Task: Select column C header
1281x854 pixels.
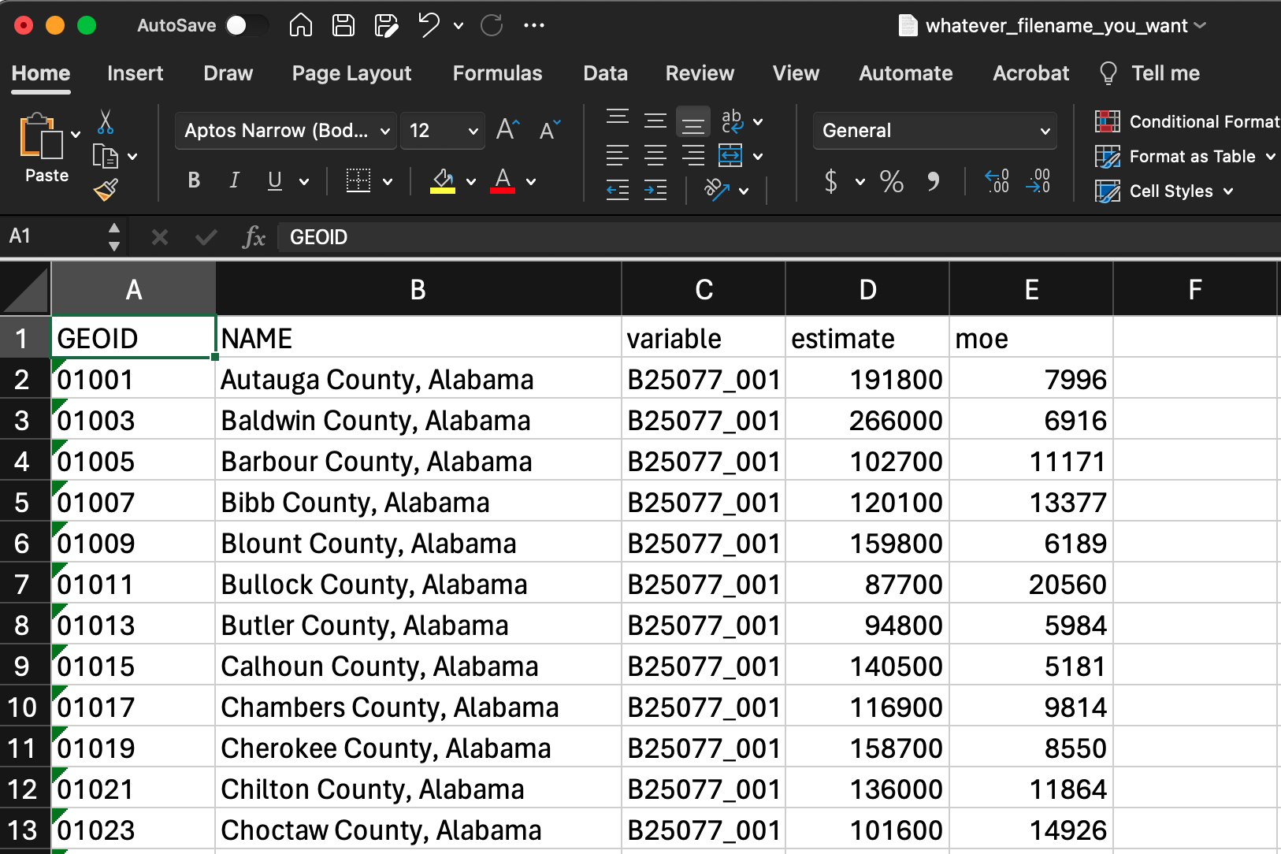Action: tap(704, 289)
